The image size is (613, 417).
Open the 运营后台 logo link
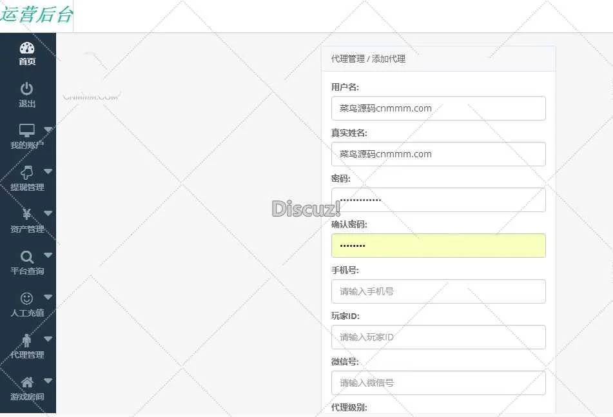click(x=37, y=15)
